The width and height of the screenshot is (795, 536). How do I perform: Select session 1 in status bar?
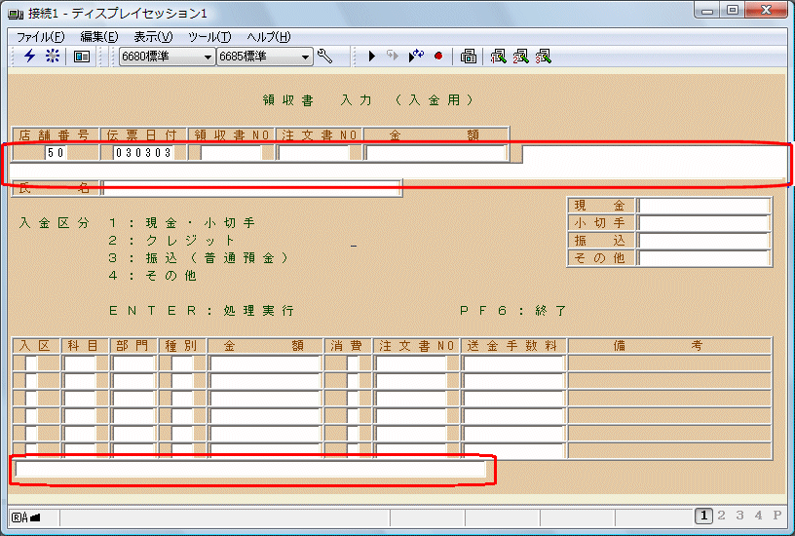(702, 516)
